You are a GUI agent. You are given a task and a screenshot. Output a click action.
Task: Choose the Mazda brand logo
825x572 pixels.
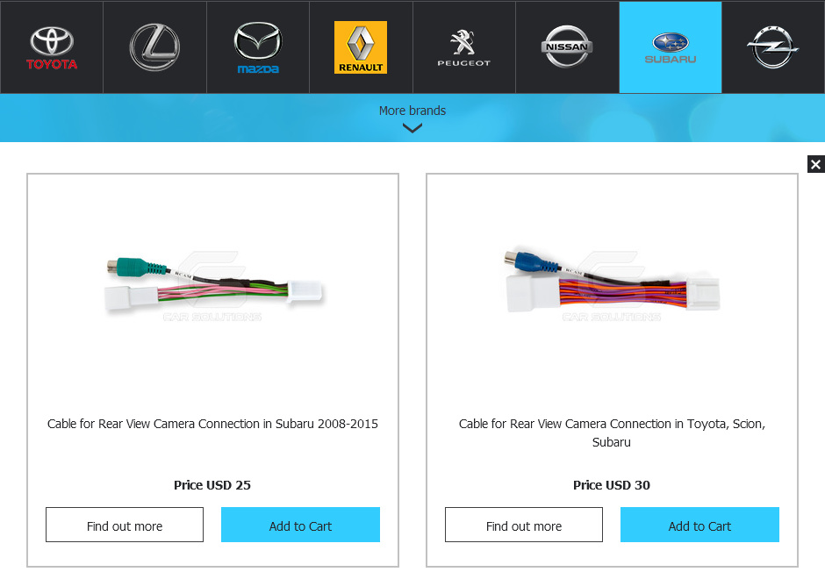(258, 47)
